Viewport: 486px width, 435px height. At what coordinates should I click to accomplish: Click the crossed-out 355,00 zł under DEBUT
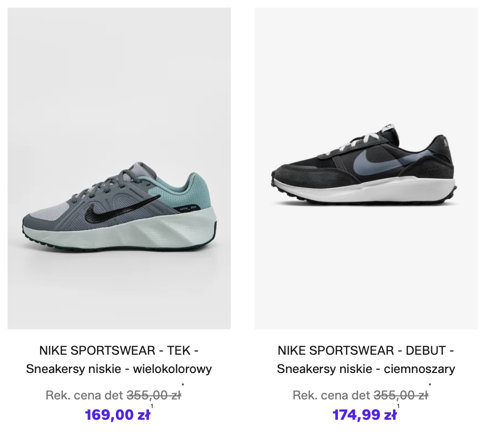(401, 395)
